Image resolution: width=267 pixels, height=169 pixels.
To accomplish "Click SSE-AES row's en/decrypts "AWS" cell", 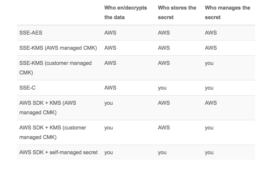I will [110, 33].
